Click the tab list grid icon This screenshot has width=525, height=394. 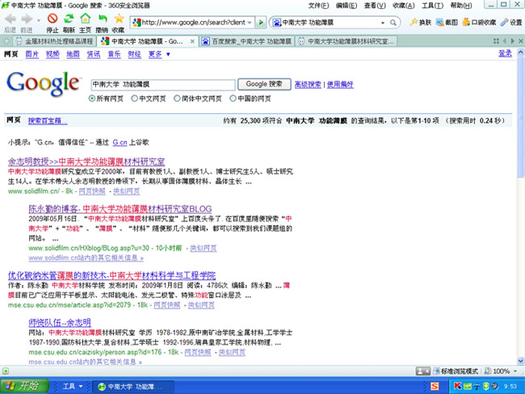click(496, 41)
